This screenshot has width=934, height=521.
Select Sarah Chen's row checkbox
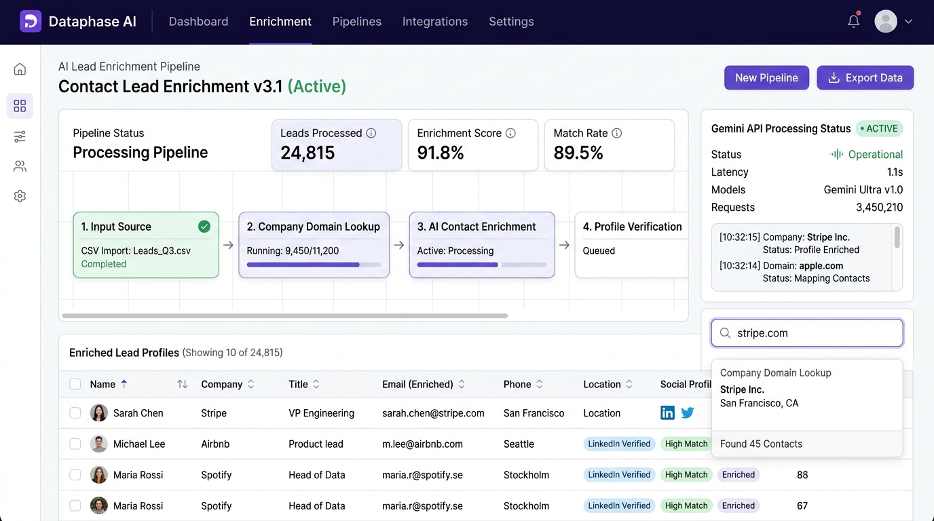[75, 412]
